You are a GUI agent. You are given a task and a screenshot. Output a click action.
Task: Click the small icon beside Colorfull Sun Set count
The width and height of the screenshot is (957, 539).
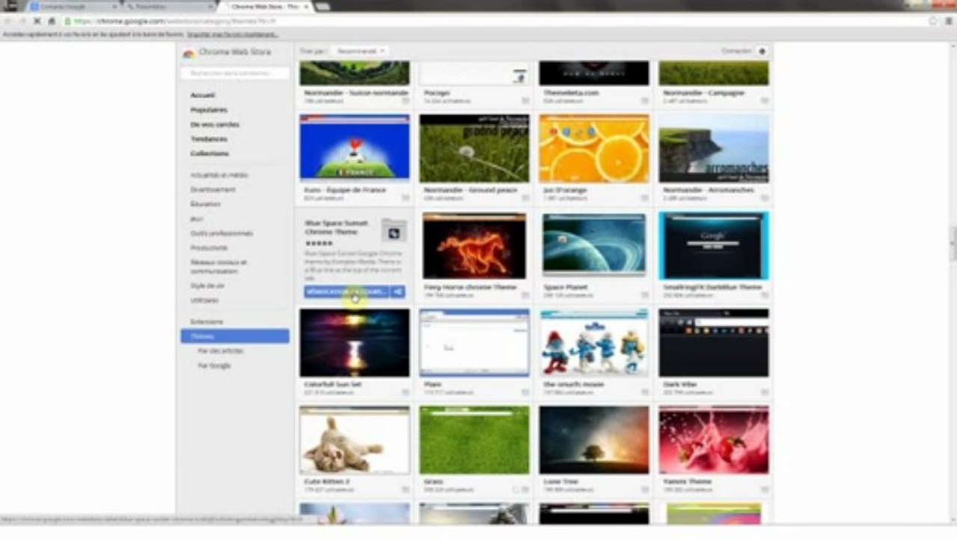click(405, 392)
